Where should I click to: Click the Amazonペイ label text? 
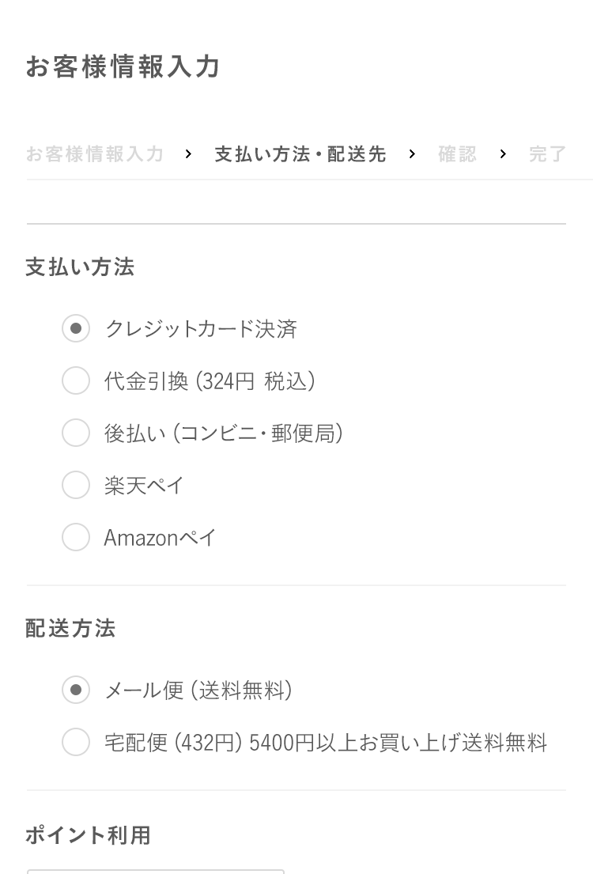pyautogui.click(x=160, y=538)
